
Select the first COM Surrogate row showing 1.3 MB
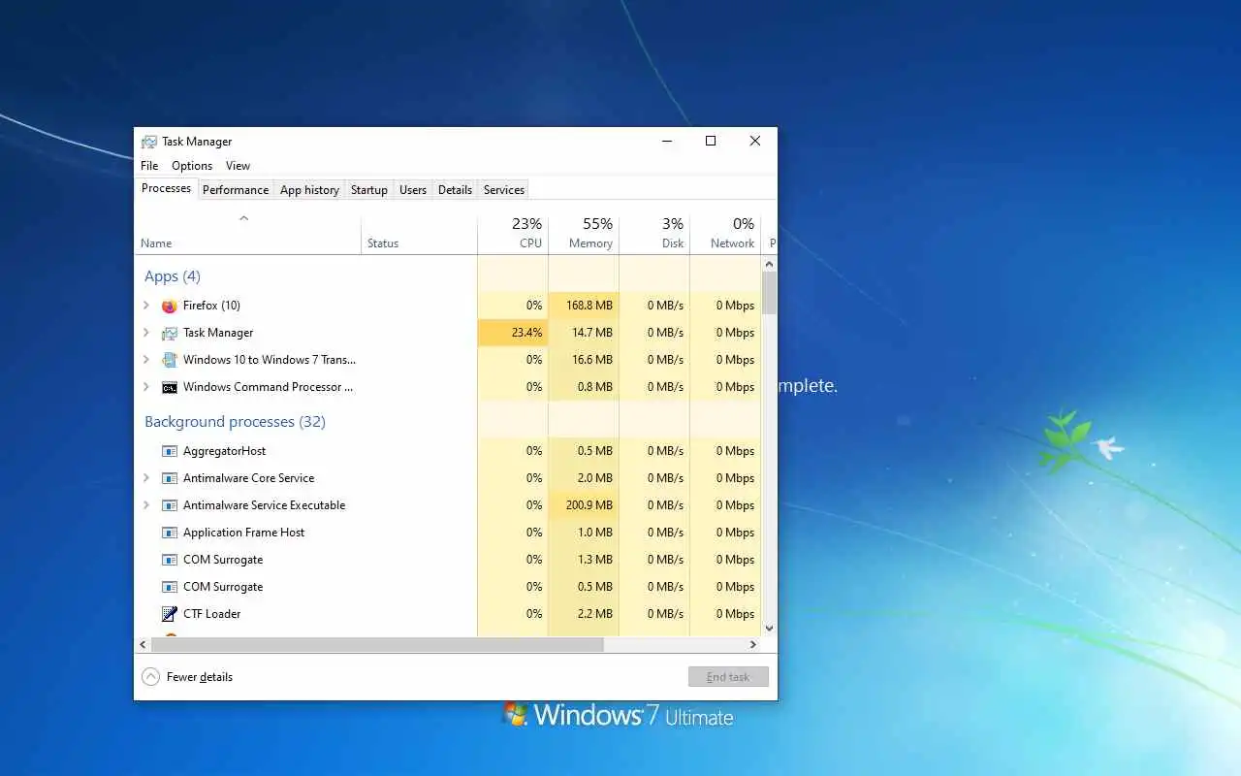point(448,560)
